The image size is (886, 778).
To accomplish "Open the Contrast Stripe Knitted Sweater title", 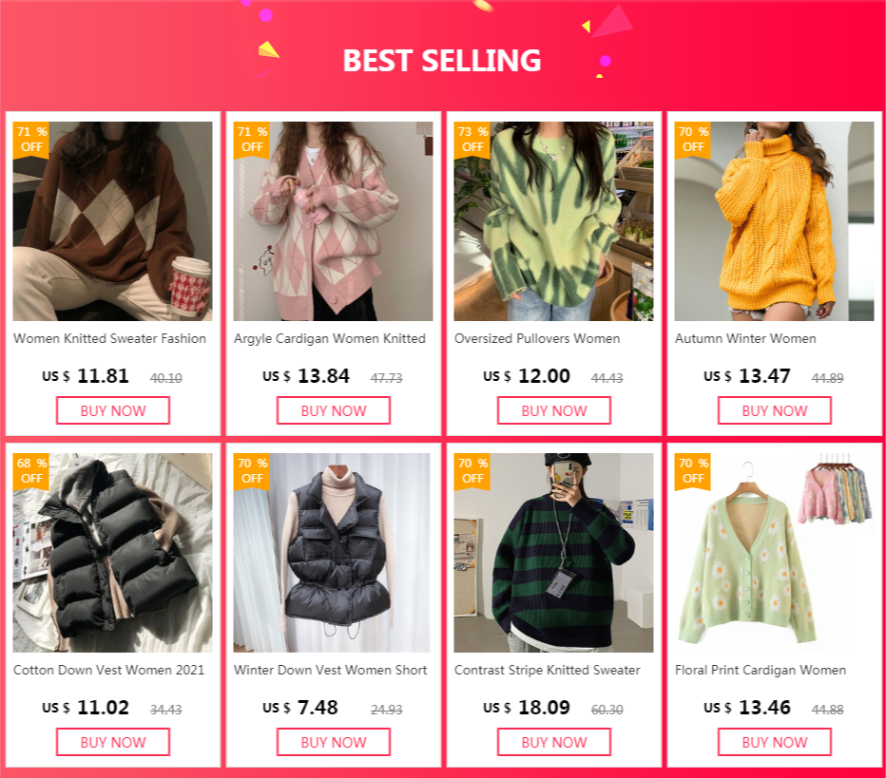I will tap(547, 670).
